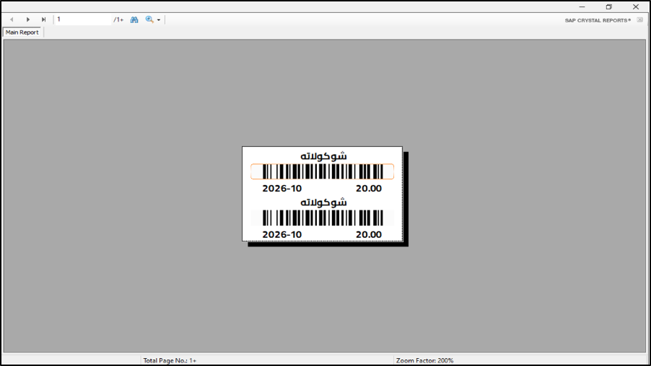651x366 pixels.
Task: Switch to the Main Report tab
Action: point(22,32)
